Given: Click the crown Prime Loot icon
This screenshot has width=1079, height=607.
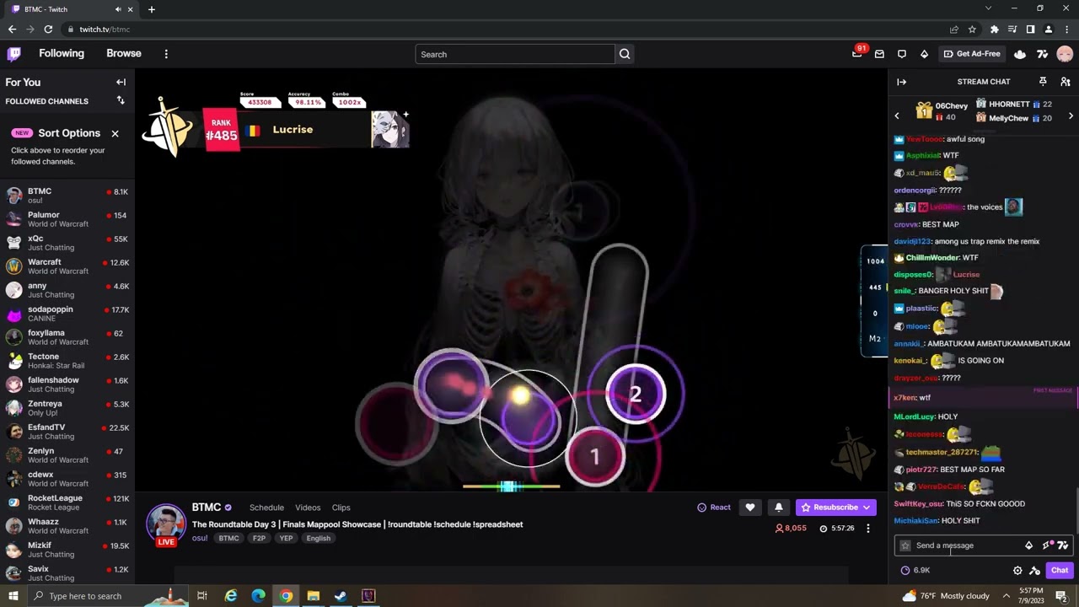Looking at the screenshot, I should (1020, 54).
